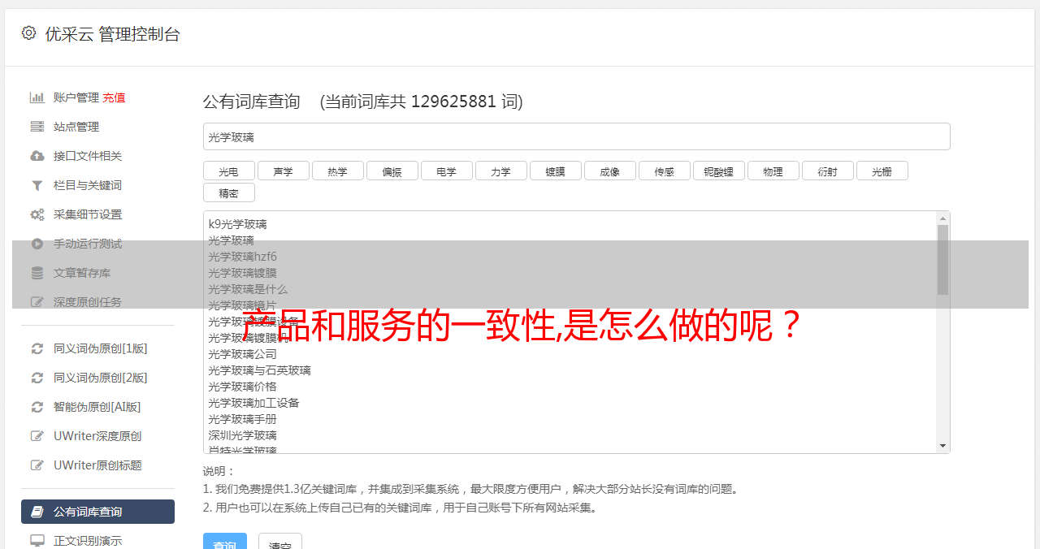Viewport: 1040px width, 549px height.
Task: Click the results list scrollbar down arrow
Action: [x=942, y=446]
